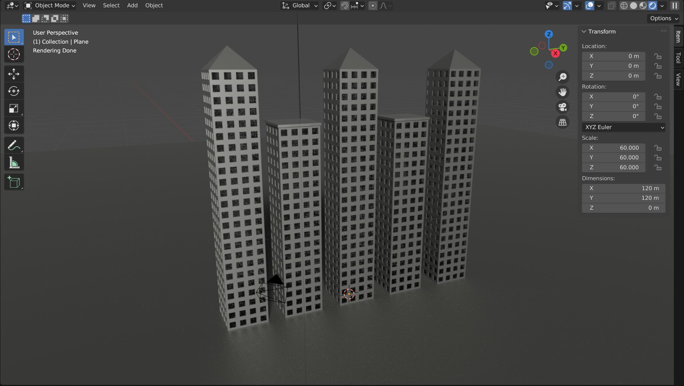The width and height of the screenshot is (684, 386).
Task: Pick the Measure tool
Action: 14,162
